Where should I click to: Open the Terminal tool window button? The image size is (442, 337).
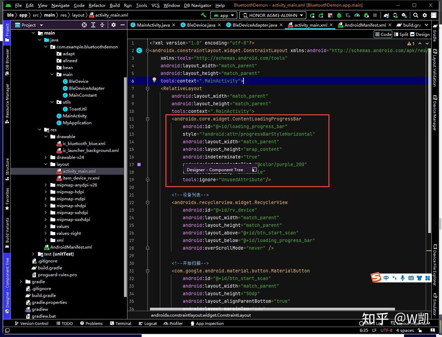pyautogui.click(x=121, y=324)
